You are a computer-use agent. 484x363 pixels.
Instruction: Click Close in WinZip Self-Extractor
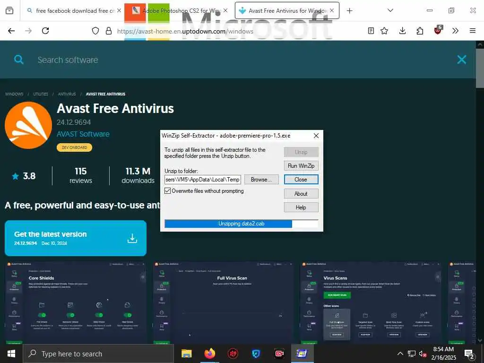(x=301, y=180)
